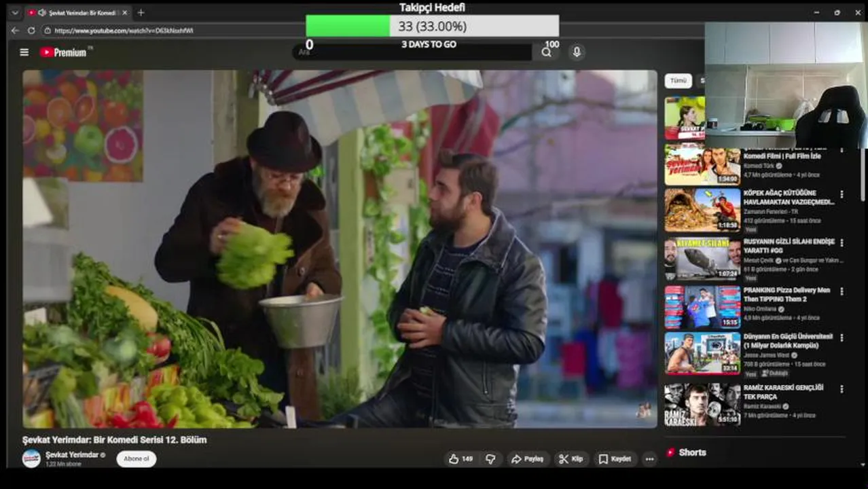
Task: Open options menu for RAMİZ KARAESKİ video
Action: point(842,389)
